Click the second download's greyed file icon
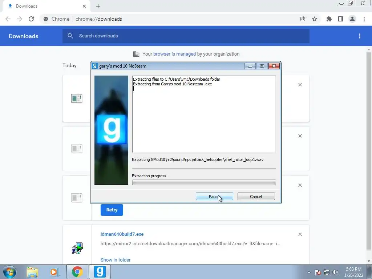The height and width of the screenshot is (279, 372). coord(77,149)
